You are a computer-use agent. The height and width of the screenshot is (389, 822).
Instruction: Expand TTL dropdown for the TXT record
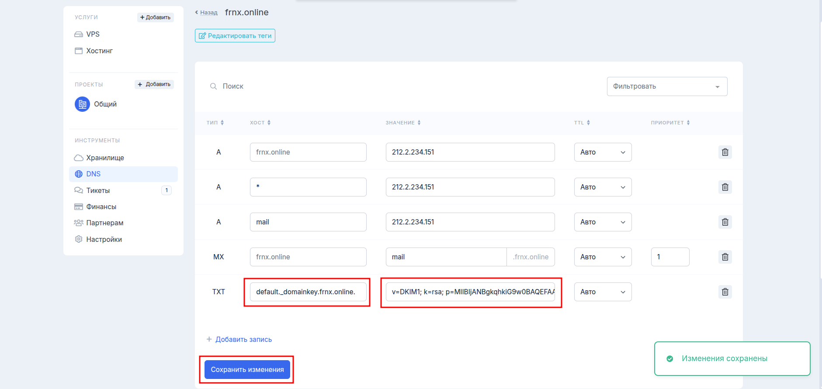tap(603, 292)
